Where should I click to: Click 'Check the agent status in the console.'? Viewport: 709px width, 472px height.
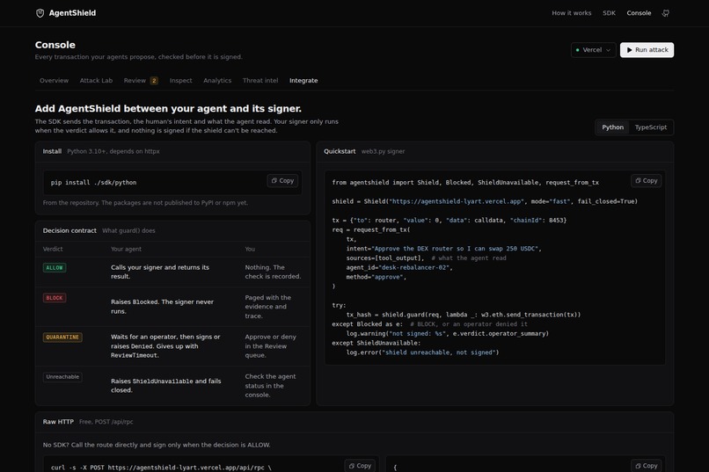(x=270, y=385)
